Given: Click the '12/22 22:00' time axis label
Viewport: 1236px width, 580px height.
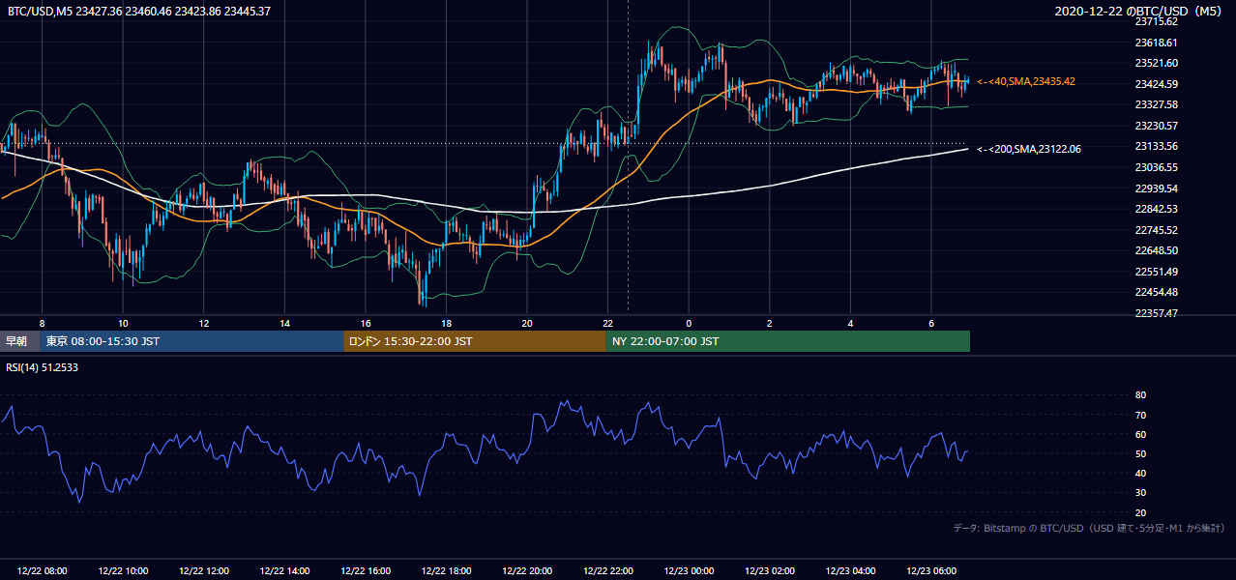Looking at the screenshot, I should coord(608,571).
